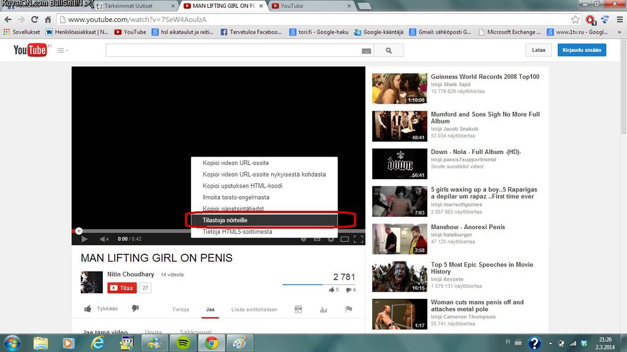Select 'Tilastoja nörteille' in context menu
Image resolution: width=627 pixels, height=352 pixels.
tap(261, 220)
